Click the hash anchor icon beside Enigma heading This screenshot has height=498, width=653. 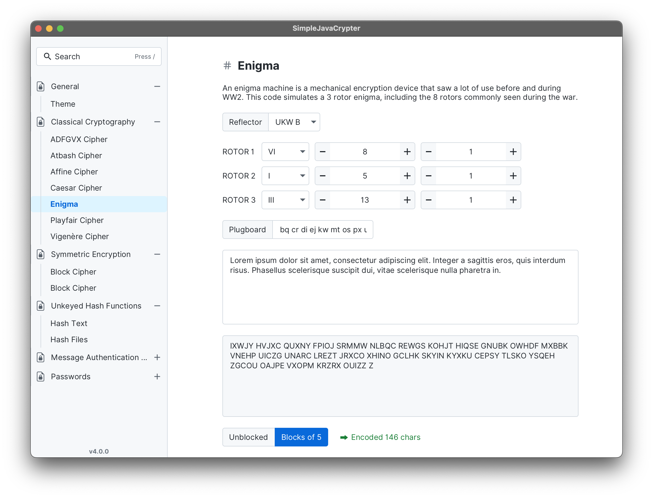point(227,66)
